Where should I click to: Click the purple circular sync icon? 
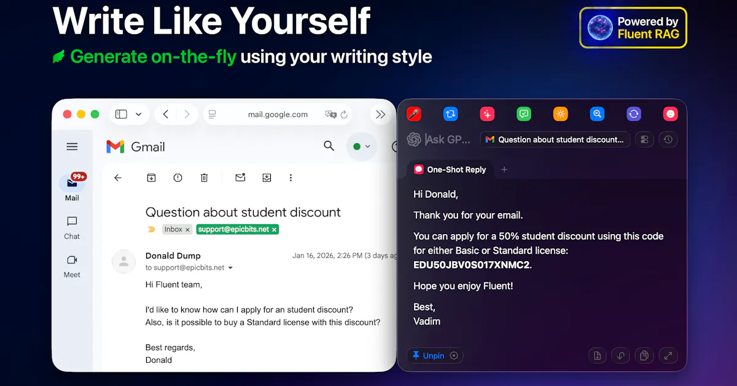point(634,114)
